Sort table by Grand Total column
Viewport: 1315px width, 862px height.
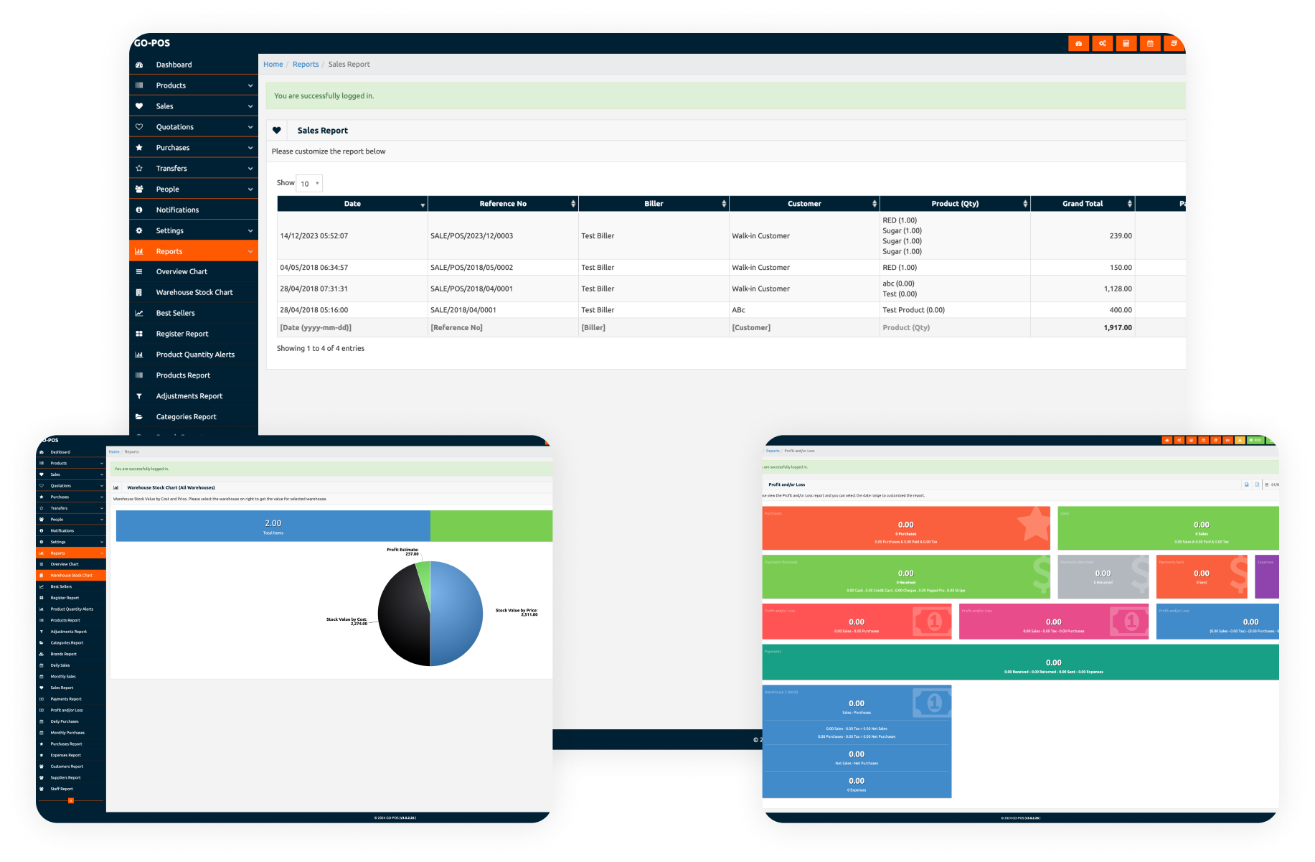(x=1083, y=204)
